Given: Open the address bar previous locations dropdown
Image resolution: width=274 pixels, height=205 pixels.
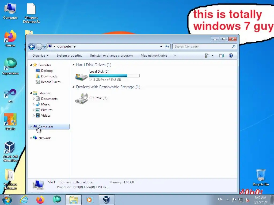Looking at the screenshot, I should 161,46.
